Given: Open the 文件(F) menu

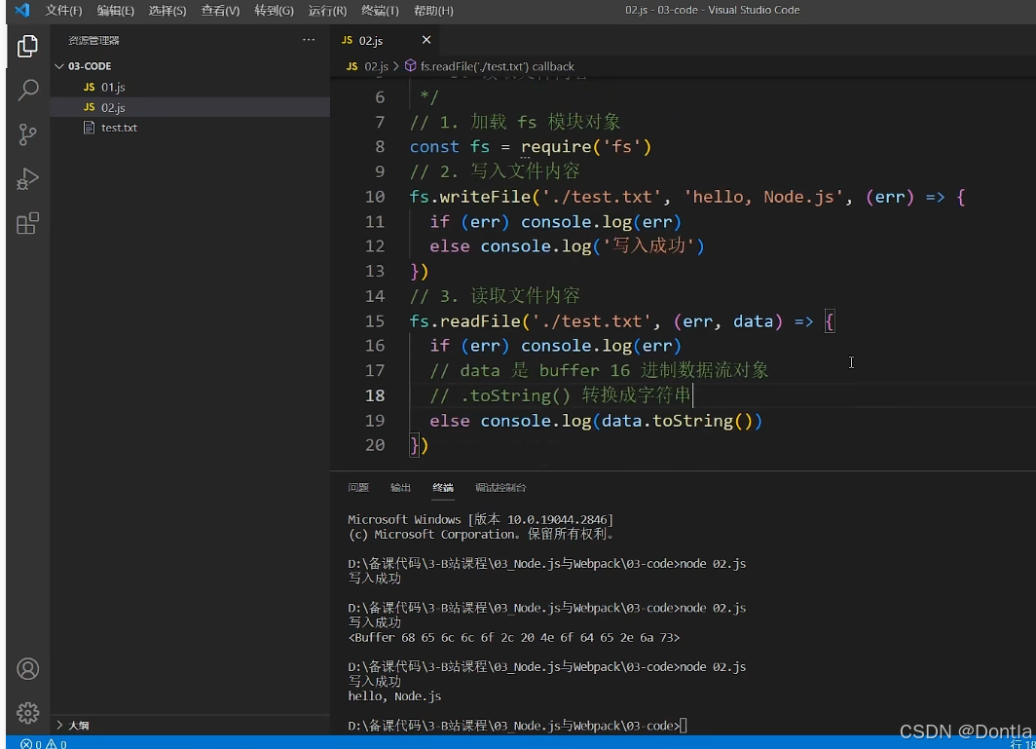Looking at the screenshot, I should (63, 11).
